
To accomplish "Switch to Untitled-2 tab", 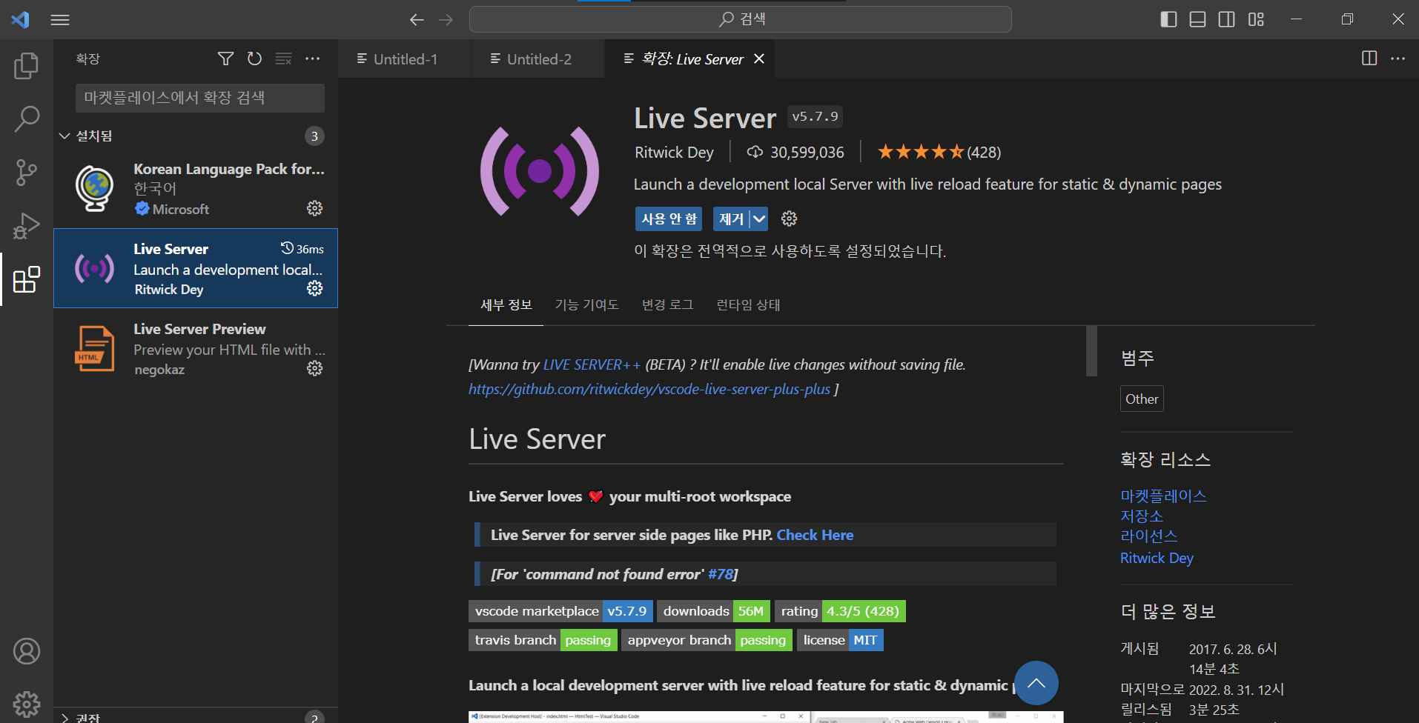I will [538, 59].
